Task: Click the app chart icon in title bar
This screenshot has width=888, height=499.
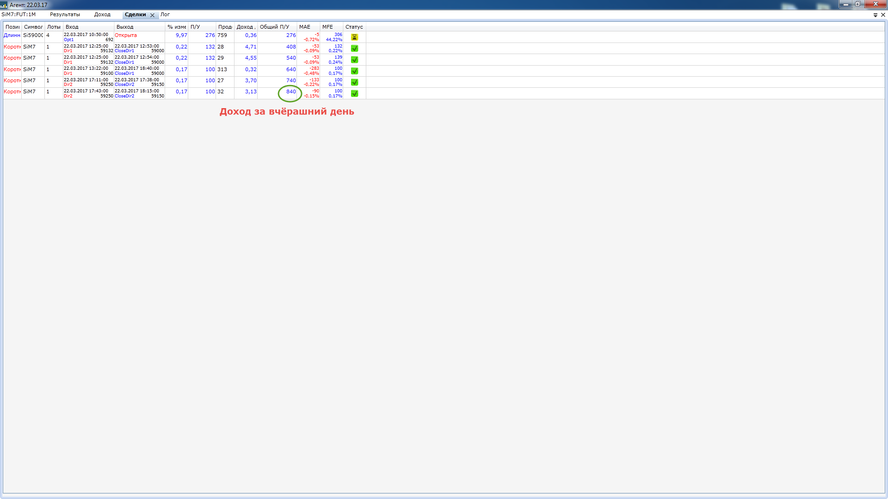Action: click(x=4, y=5)
